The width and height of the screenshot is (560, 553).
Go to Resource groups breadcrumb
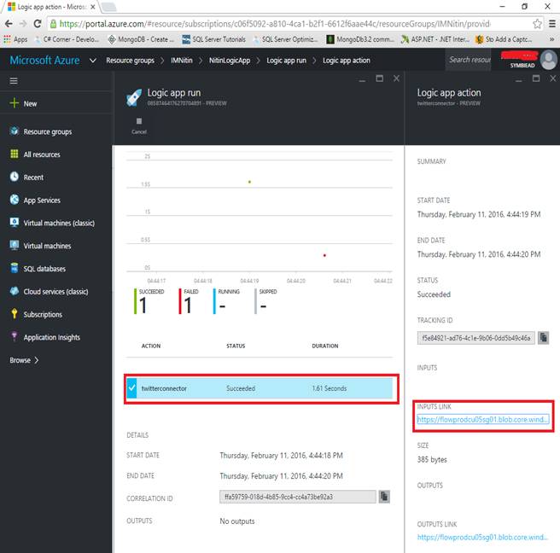[130, 61]
